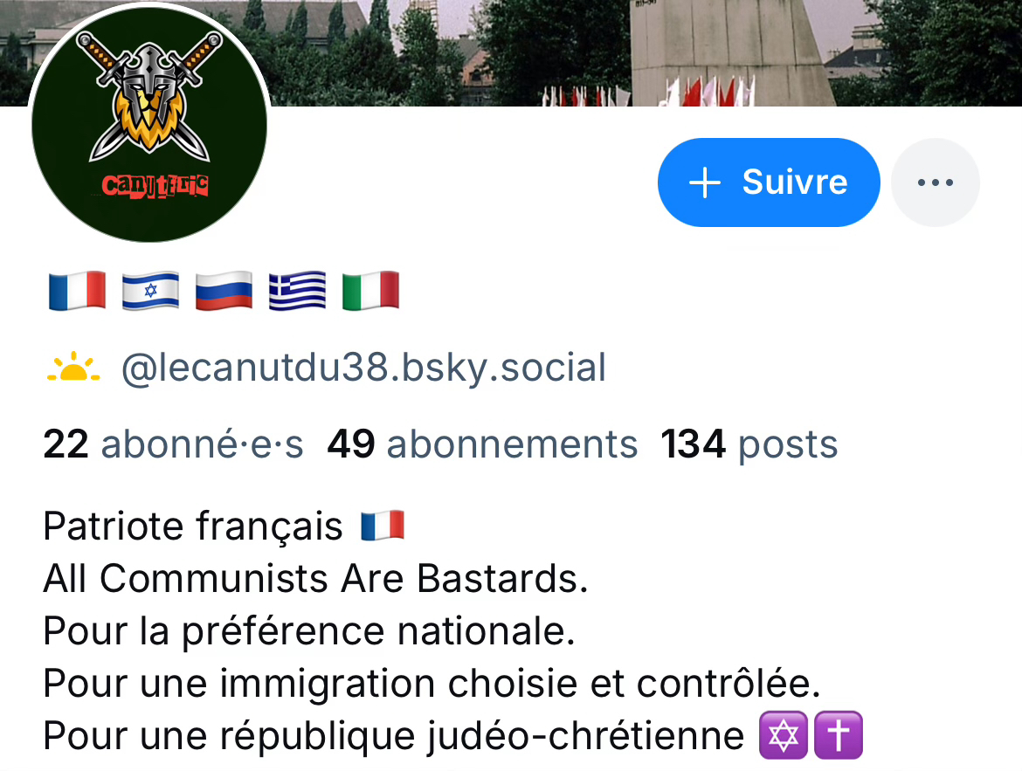Click the Russian flag emoji
Image resolution: width=1022 pixels, height=771 pixels.
point(224,291)
